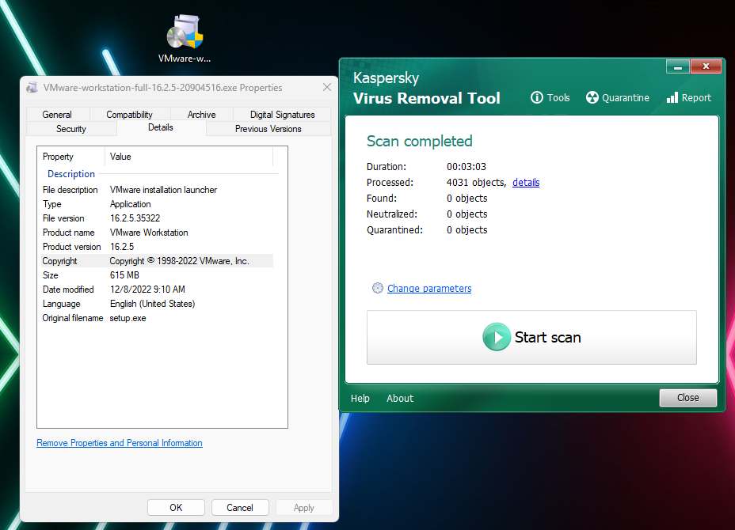Minimize the Kaspersky Virus Removal Tool window
735x530 pixels.
coord(678,67)
